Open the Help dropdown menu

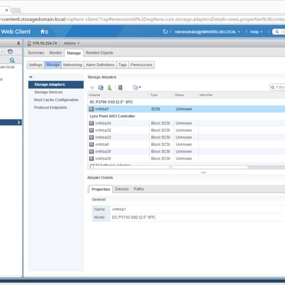click(x=256, y=32)
